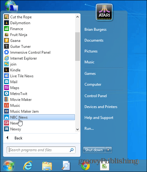147x172 pixels.
Task: Click the Fruit Ninja icon
Action: [6, 35]
